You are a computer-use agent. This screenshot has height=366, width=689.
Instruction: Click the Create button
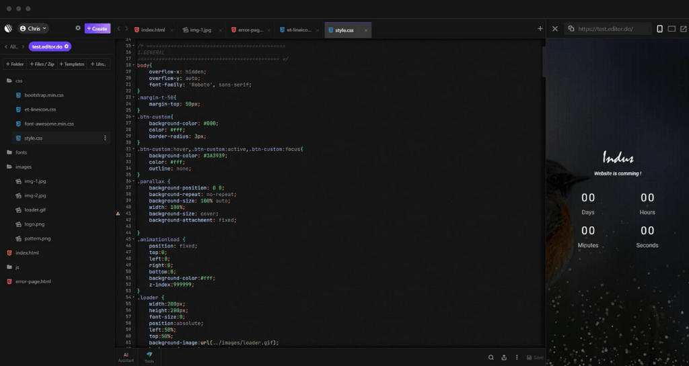pyautogui.click(x=97, y=29)
